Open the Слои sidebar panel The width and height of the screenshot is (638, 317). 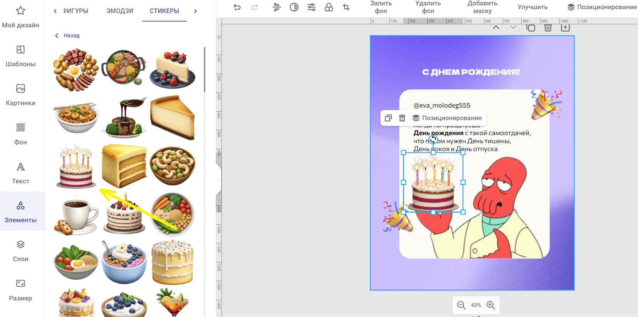pos(20,251)
